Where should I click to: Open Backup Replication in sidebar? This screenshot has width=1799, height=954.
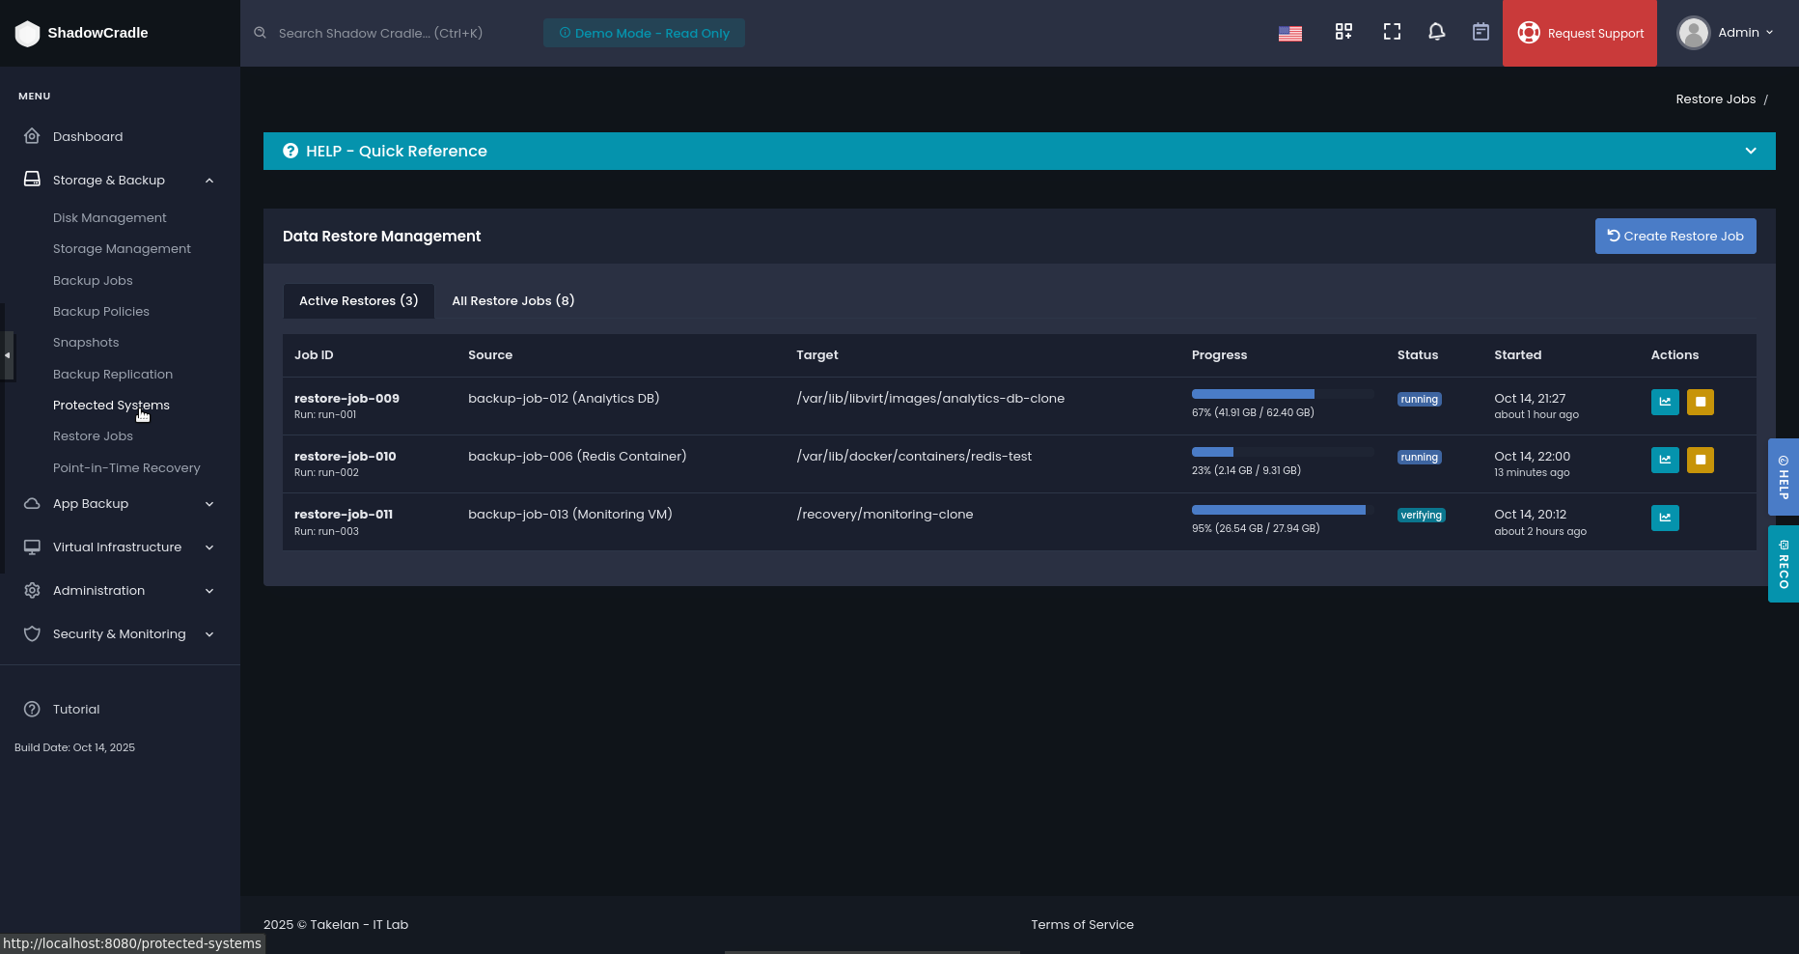click(113, 374)
